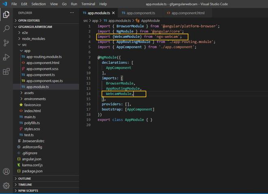Click AppModule in the breadcrumb
The width and height of the screenshot is (268, 194).
coord(150,20)
